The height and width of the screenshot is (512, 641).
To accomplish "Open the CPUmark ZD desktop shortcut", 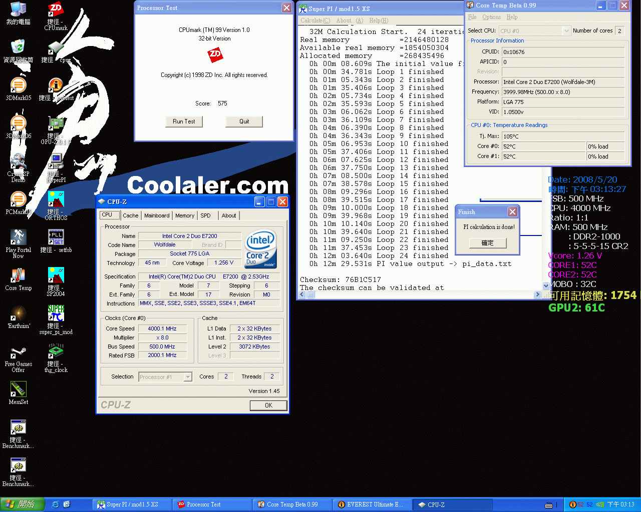I will pos(56,16).
